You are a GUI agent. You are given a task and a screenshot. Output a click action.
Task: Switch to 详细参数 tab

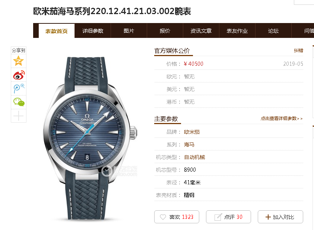pos(93,31)
